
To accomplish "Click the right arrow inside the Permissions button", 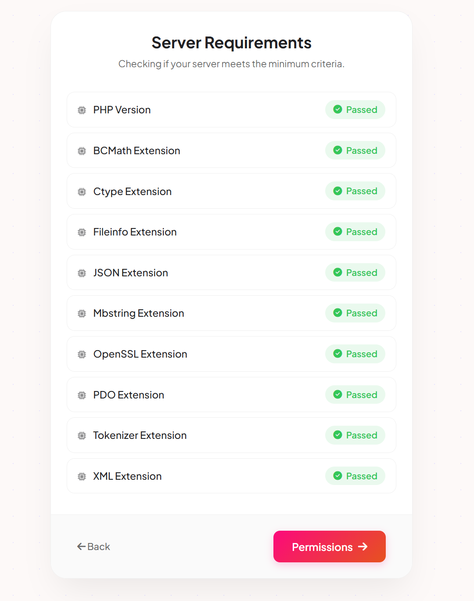I will (x=363, y=547).
